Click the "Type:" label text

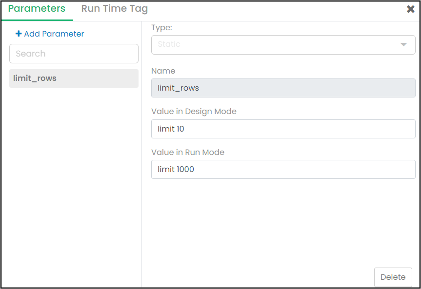(161, 28)
